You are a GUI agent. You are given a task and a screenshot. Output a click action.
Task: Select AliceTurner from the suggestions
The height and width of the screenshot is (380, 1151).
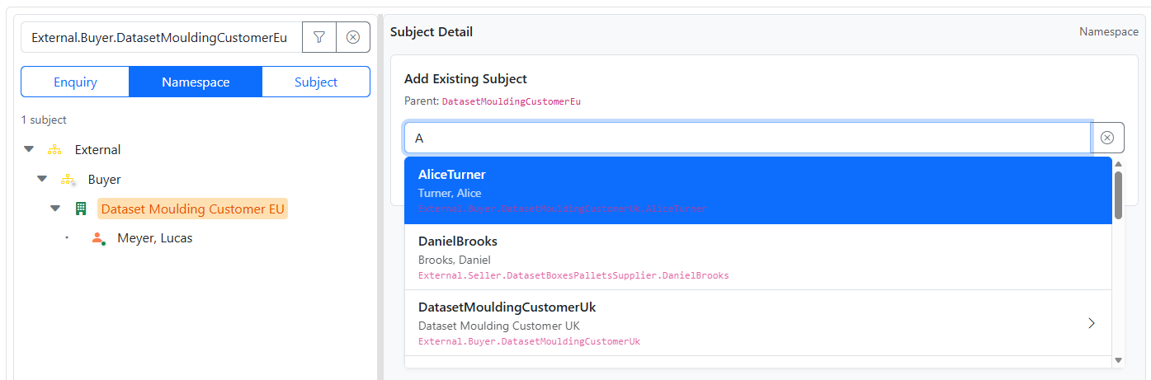coord(757,190)
